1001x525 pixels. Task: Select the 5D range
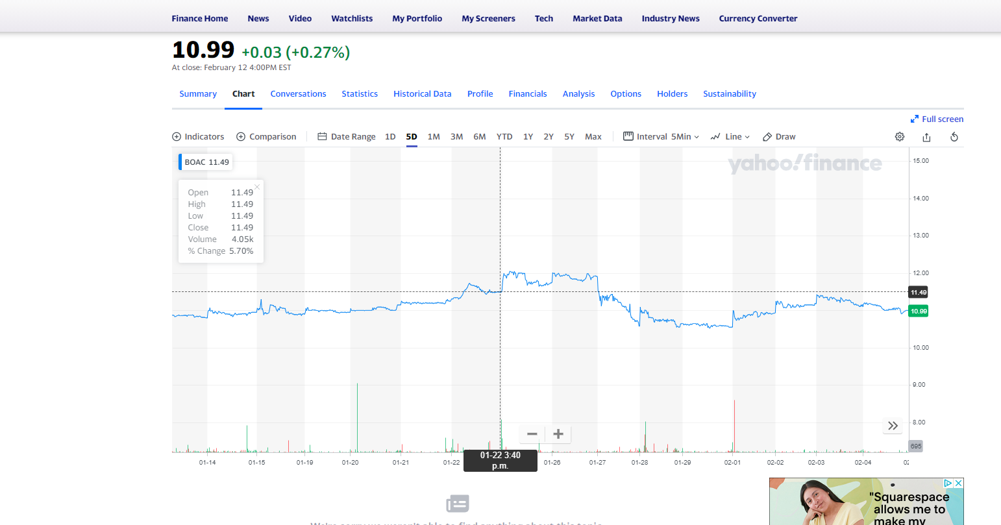tap(412, 137)
